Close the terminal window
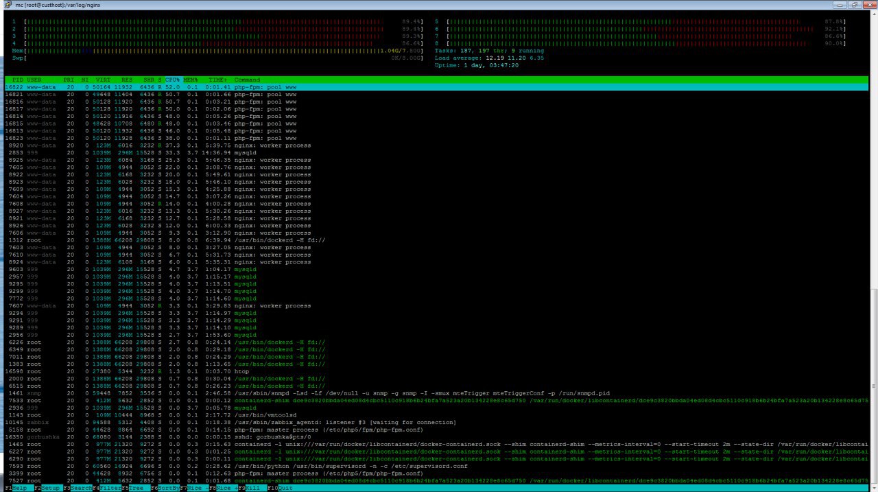Image resolution: width=878 pixels, height=492 pixels. [x=870, y=5]
